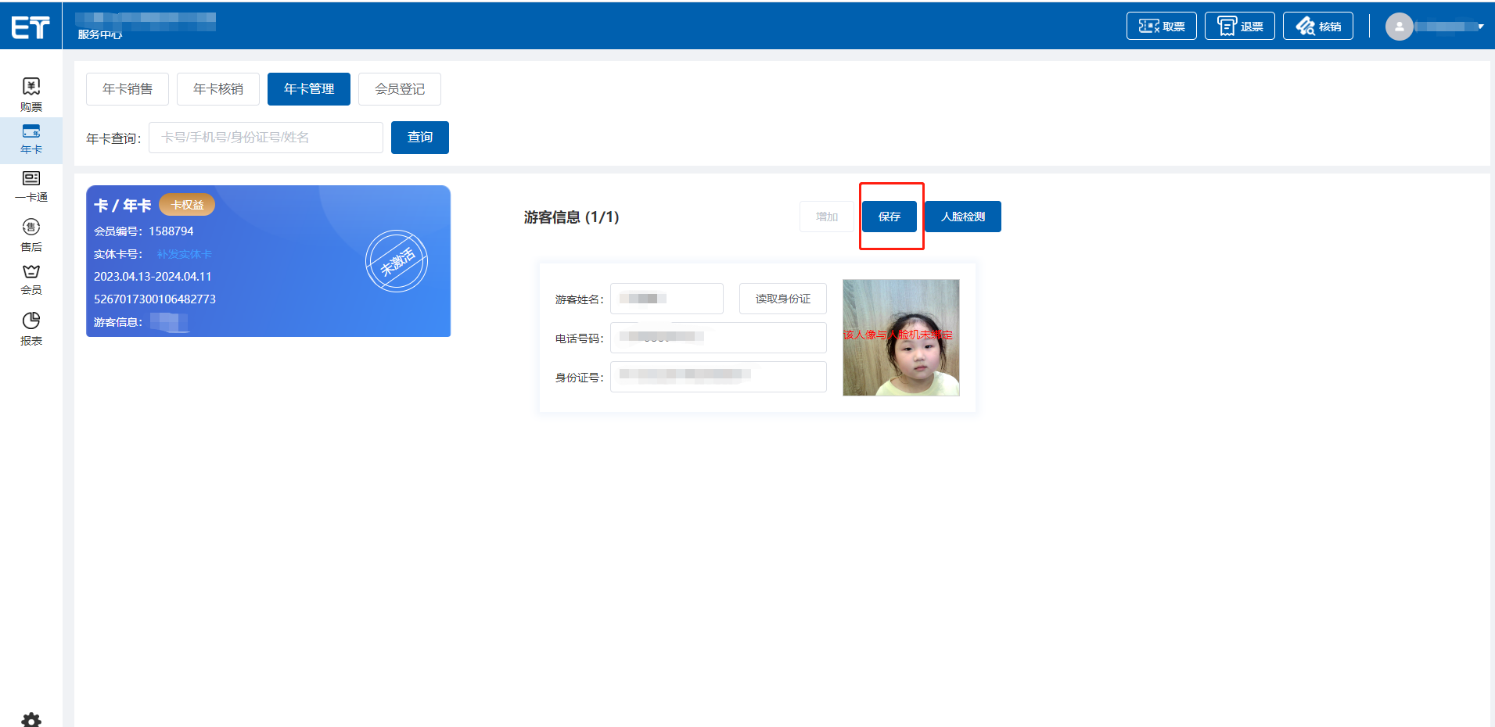Open the 一卡通 sidebar icon
The height and width of the screenshot is (727, 1495).
(x=31, y=186)
